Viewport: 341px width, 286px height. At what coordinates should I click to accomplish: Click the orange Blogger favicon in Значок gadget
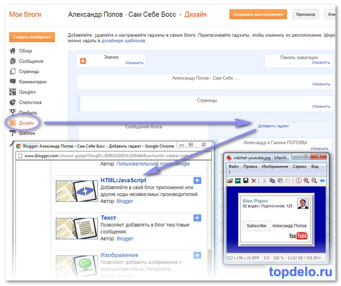click(83, 61)
